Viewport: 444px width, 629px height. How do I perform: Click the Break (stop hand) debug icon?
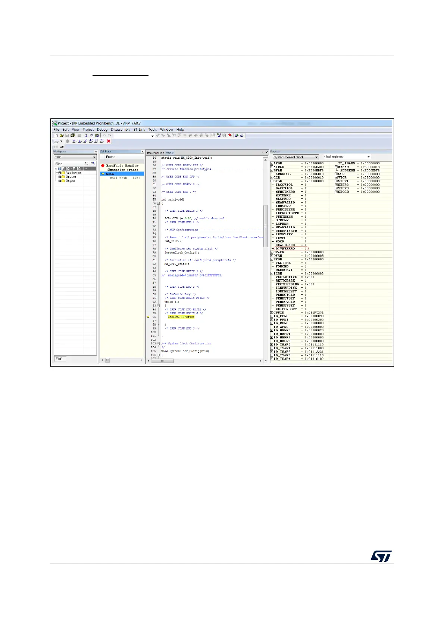68,141
